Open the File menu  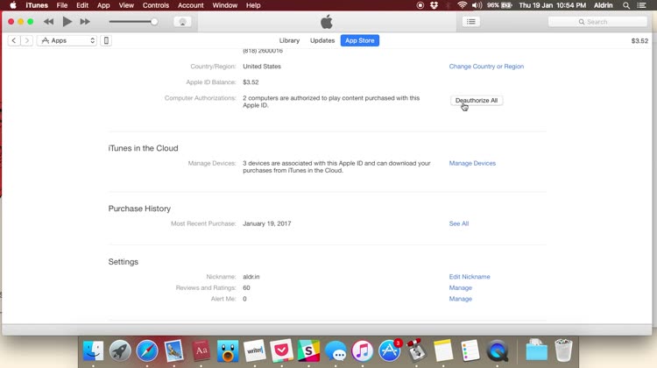click(x=62, y=5)
